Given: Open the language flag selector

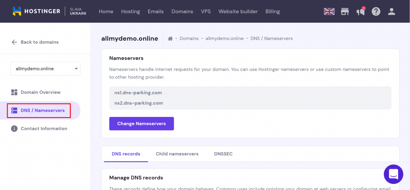Looking at the screenshot, I should [329, 11].
